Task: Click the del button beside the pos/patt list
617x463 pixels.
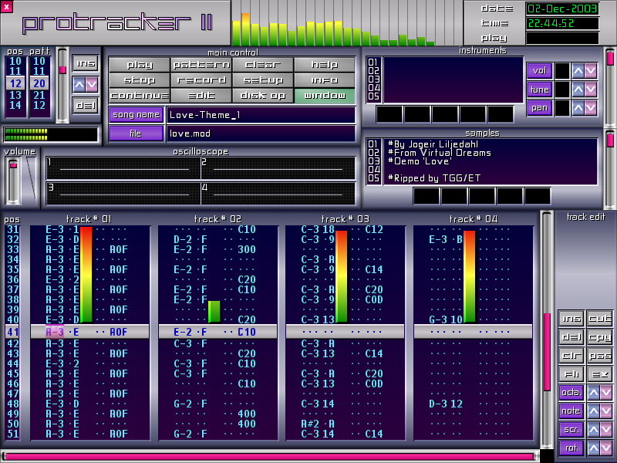Action: click(x=86, y=105)
